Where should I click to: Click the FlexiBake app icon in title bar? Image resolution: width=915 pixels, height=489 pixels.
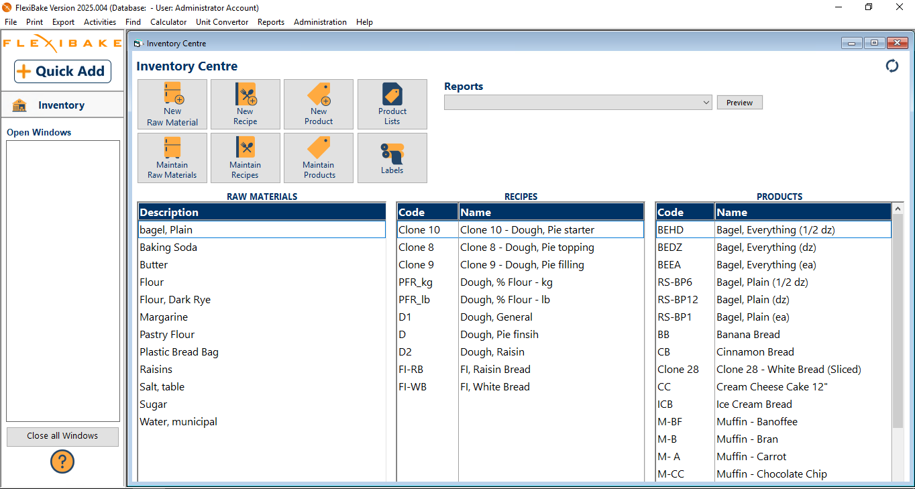[7, 7]
